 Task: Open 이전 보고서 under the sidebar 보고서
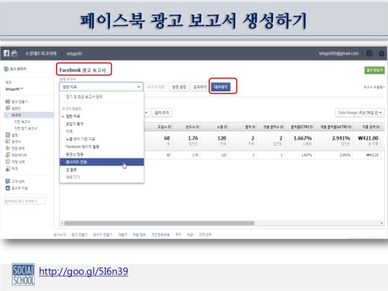click(x=22, y=122)
